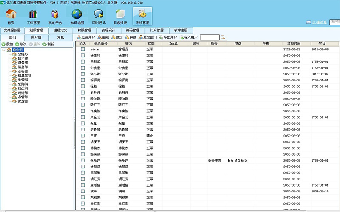Image resolution: width=340 pixels, height=212 pixels.
Task: Tick the checkbox for 陆红飞
Action: point(82,105)
